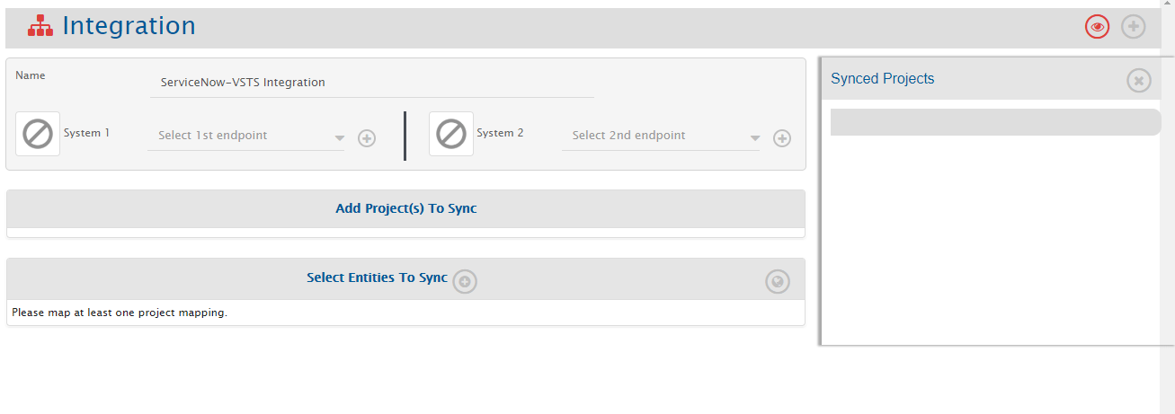Click the System 1 dropdown arrow
This screenshot has height=414, width=1175.
tap(339, 138)
